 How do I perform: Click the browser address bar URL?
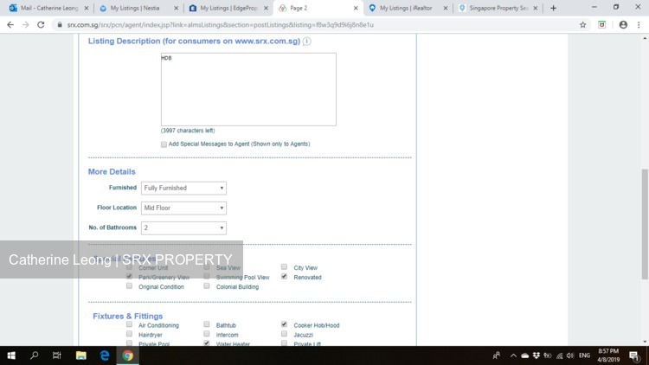coord(220,25)
